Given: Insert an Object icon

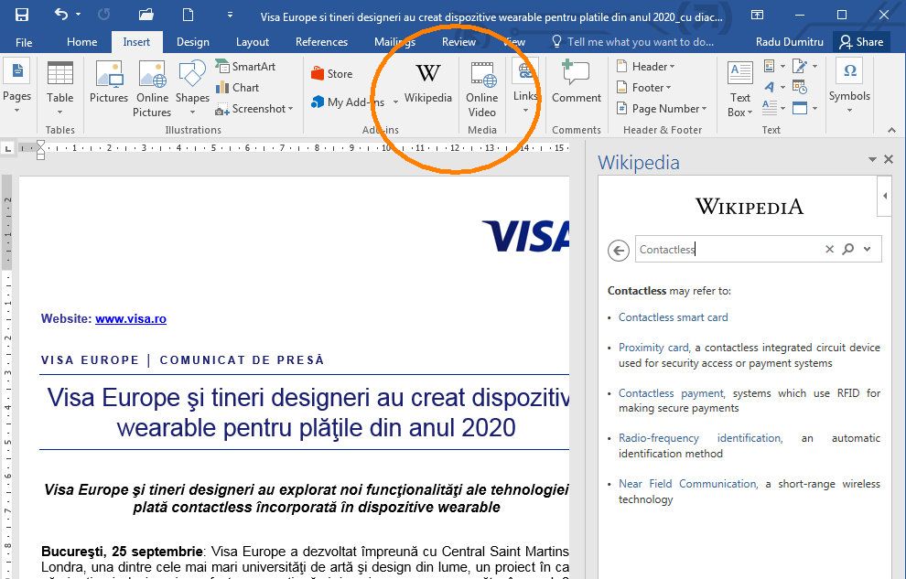Looking at the screenshot, I should pyautogui.click(x=800, y=108).
